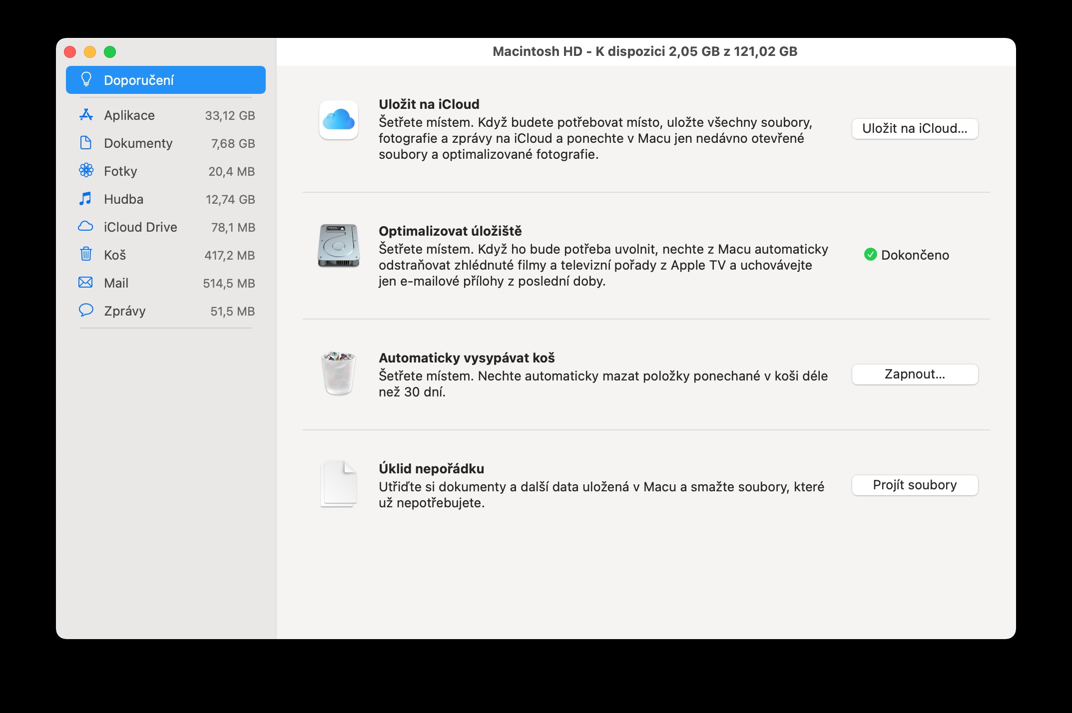Click the Doporučení lightbulb icon
Screen dimensions: 1072x713
(86, 79)
